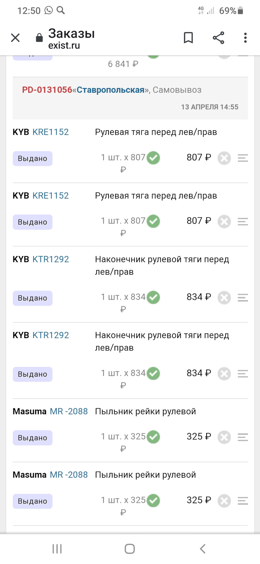Open the three-dot overflow menu
Viewport: 260px width, 564px height.
click(x=245, y=38)
